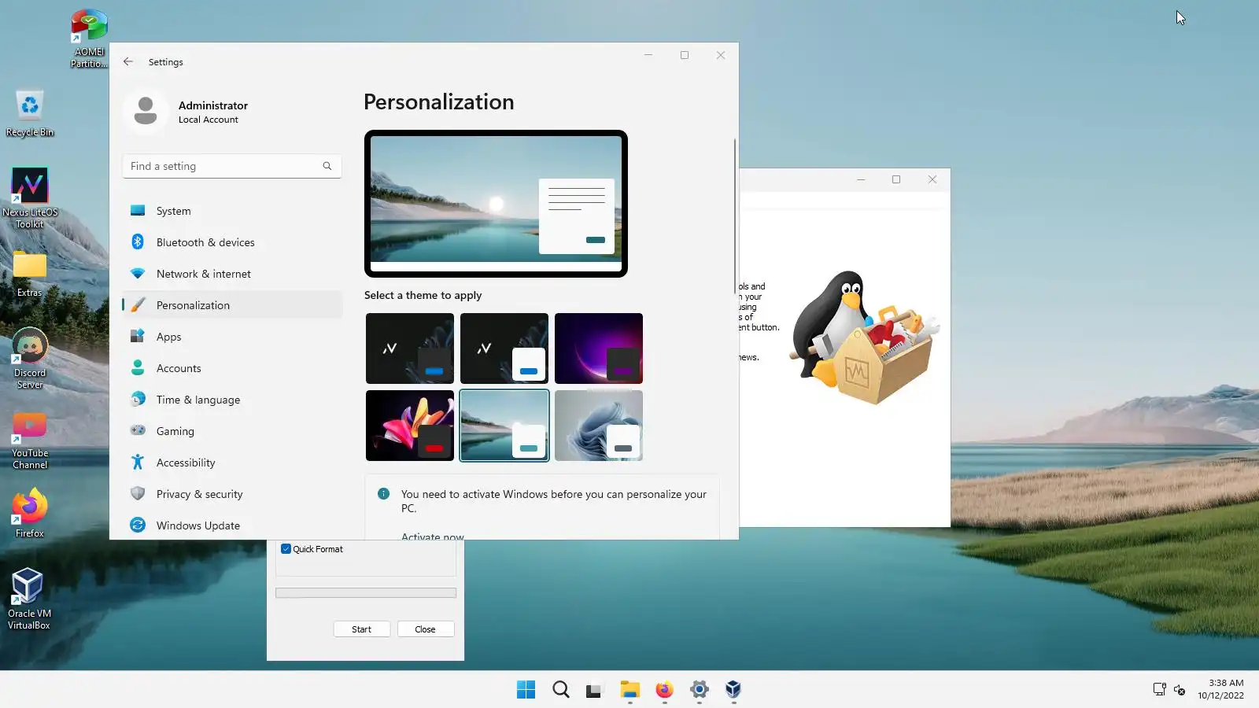
Task: Go to Accounts settings
Action: coord(232,368)
